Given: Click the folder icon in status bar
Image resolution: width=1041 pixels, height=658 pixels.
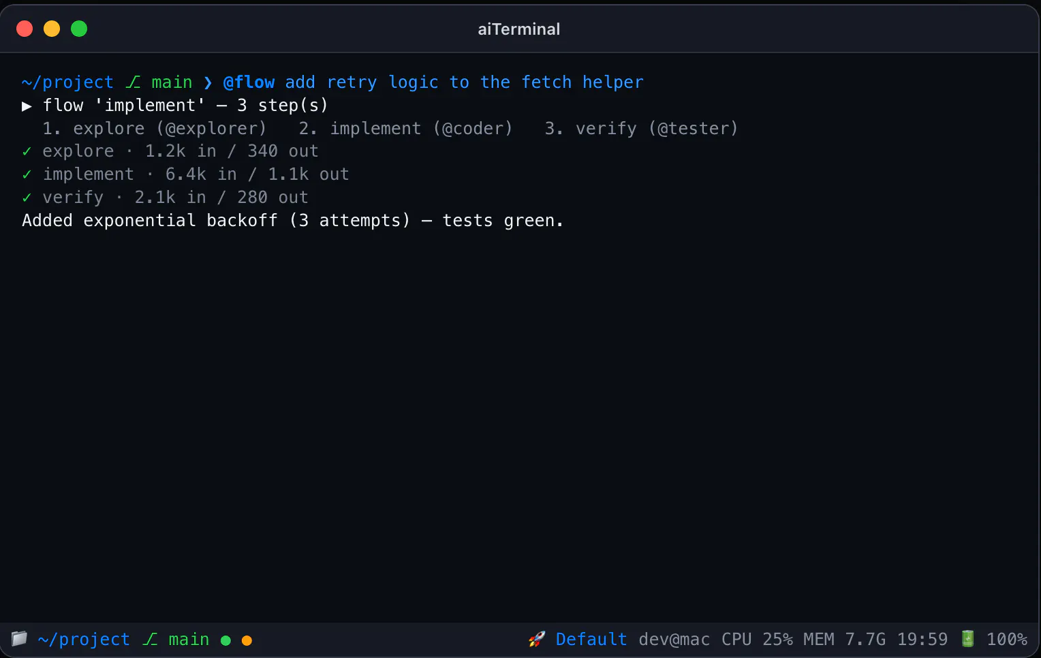Looking at the screenshot, I should [19, 639].
